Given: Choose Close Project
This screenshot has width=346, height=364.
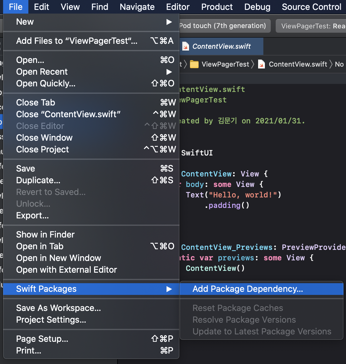Looking at the screenshot, I should coord(91,149).
